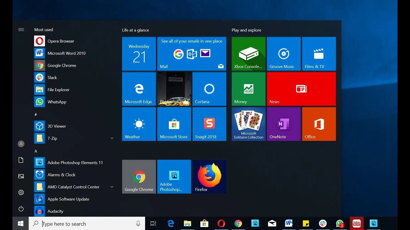Expand the Start menu hamburger navigation

[21, 30]
